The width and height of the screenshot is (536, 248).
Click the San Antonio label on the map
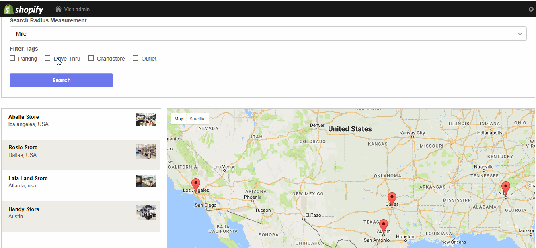point(376,240)
